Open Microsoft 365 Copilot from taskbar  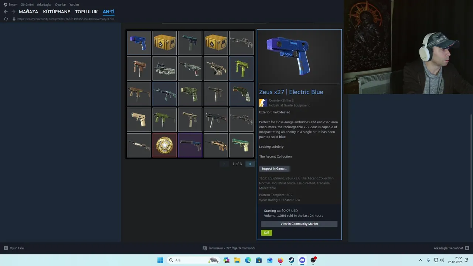(227, 260)
